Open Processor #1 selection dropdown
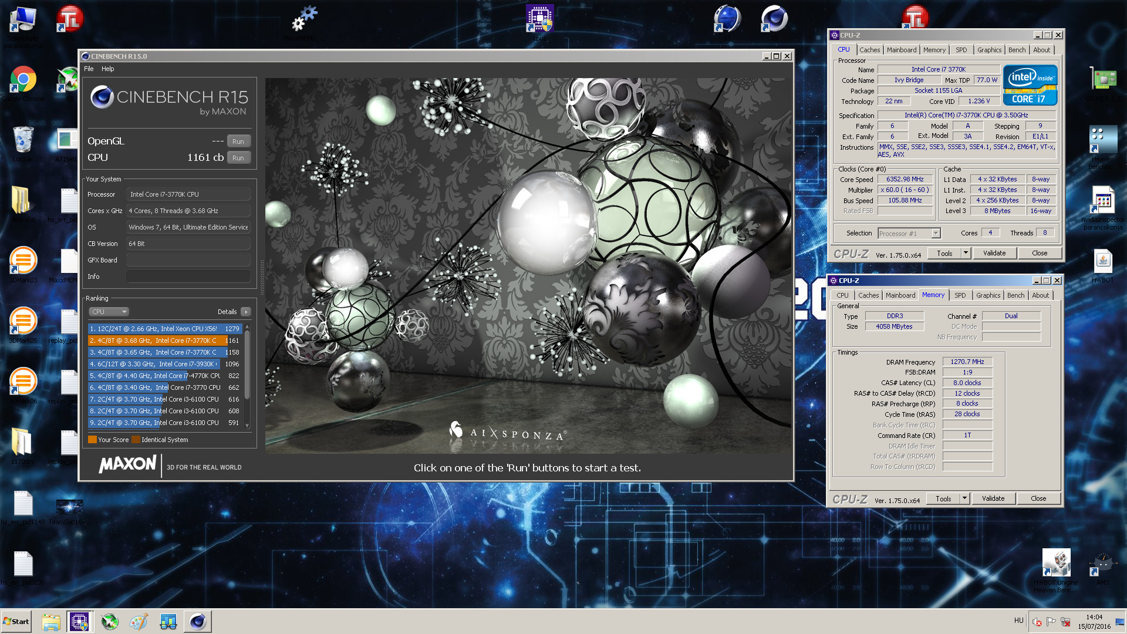Viewport: 1127px width, 634px height. click(x=909, y=234)
